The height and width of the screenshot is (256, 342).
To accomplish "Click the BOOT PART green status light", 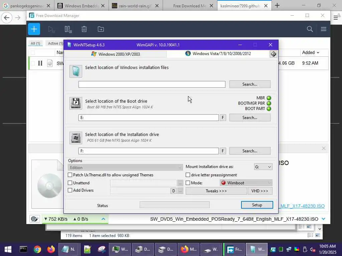I will 269,109.
